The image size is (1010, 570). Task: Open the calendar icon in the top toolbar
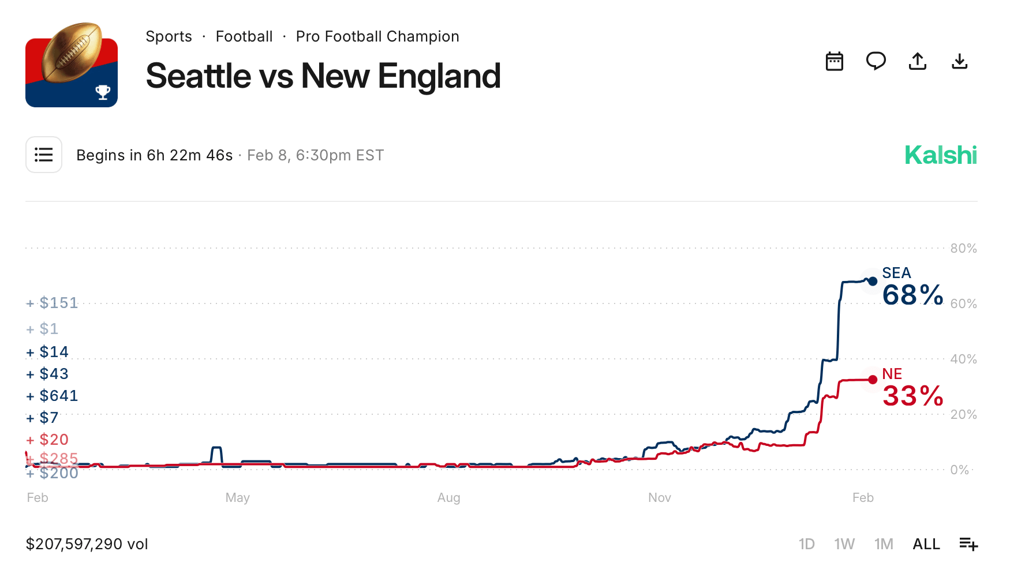835,62
